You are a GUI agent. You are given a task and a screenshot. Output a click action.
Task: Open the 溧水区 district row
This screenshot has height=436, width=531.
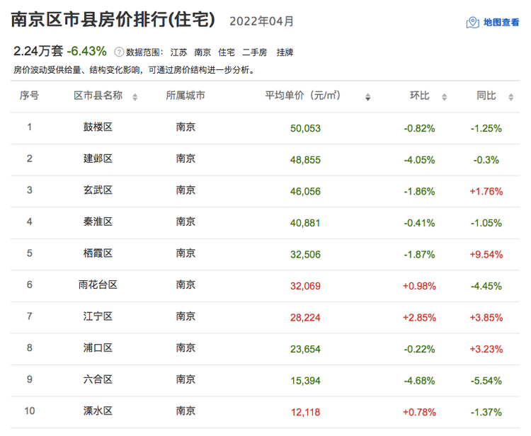pos(265,412)
